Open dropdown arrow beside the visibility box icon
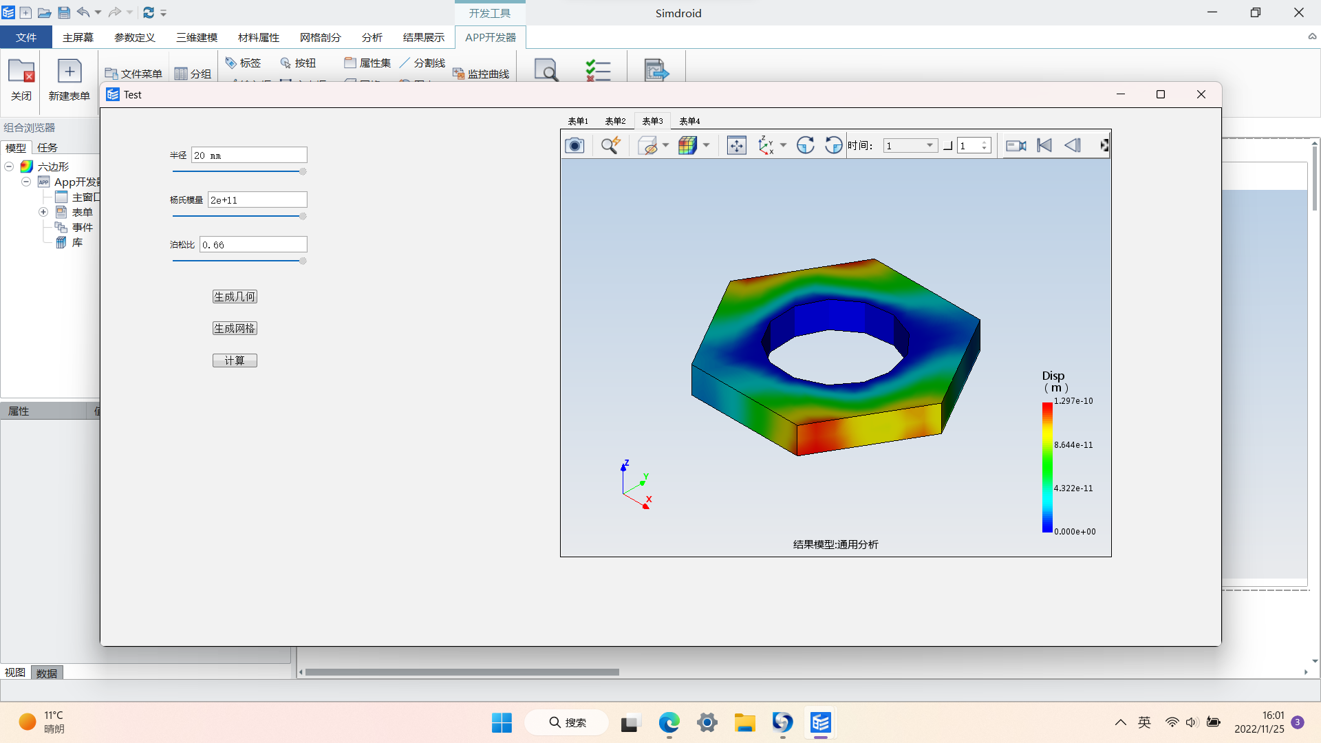The height and width of the screenshot is (743, 1321). coord(665,146)
